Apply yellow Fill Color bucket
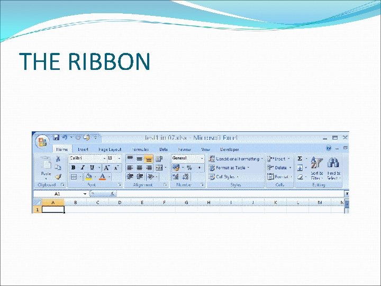The image size is (381, 286). (x=88, y=177)
